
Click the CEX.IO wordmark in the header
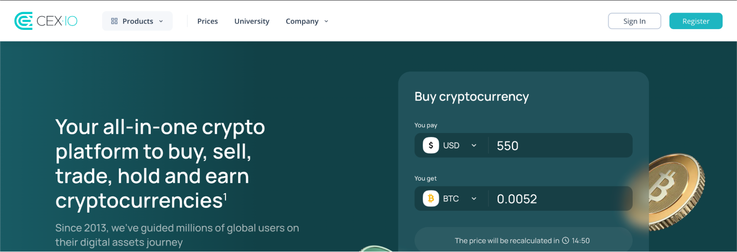[58, 21]
